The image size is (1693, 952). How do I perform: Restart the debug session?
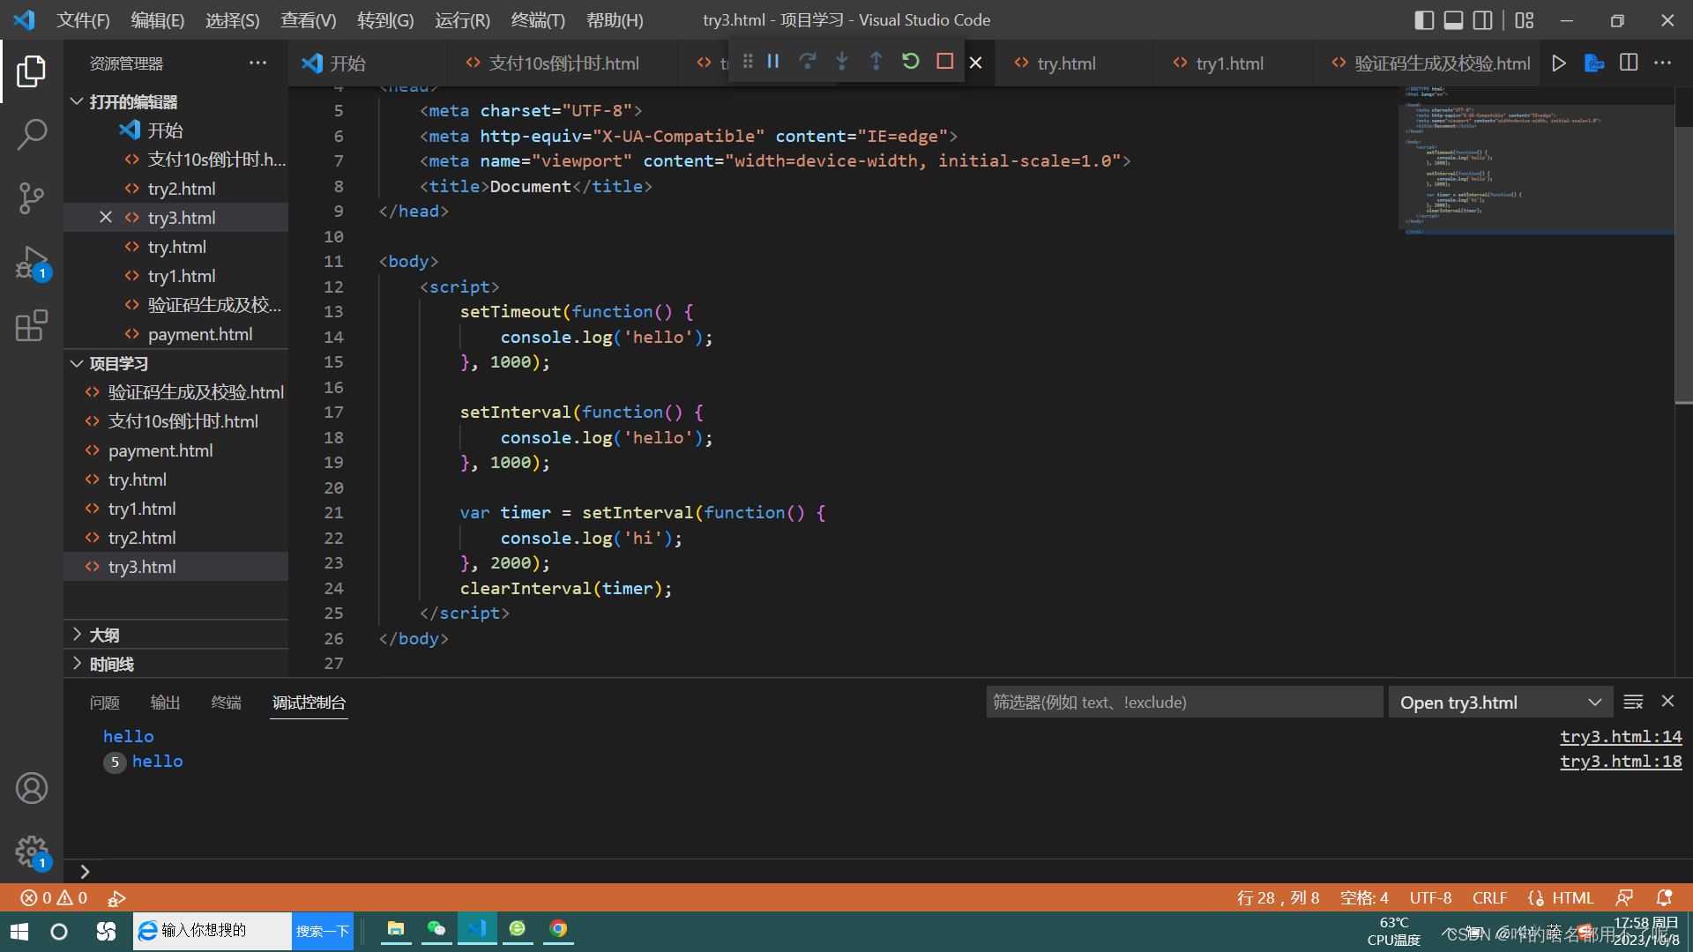[x=911, y=61]
